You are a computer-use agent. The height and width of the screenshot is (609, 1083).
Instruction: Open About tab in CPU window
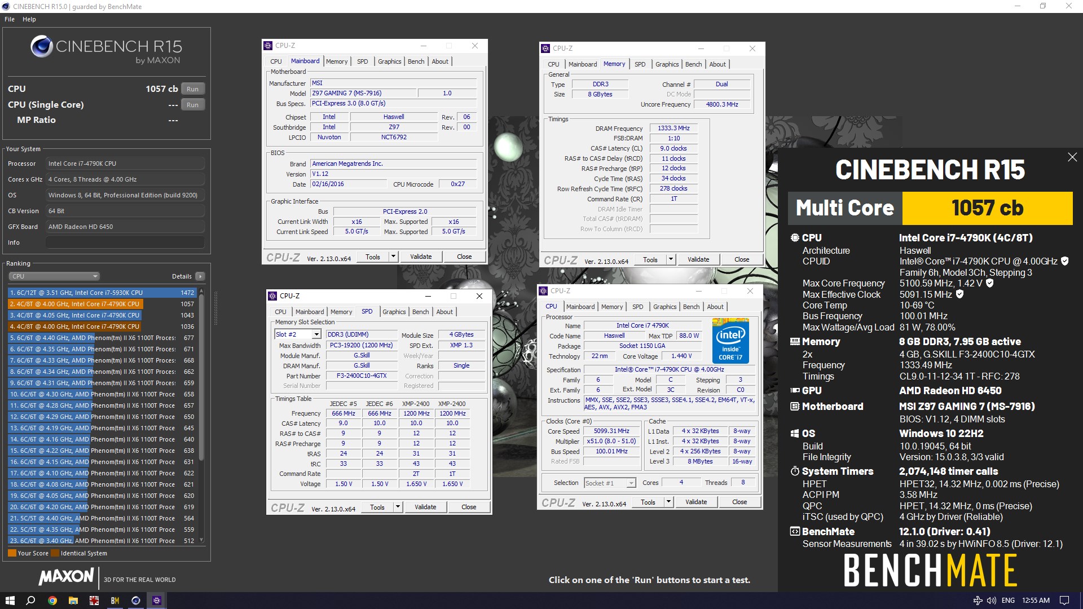[715, 307]
